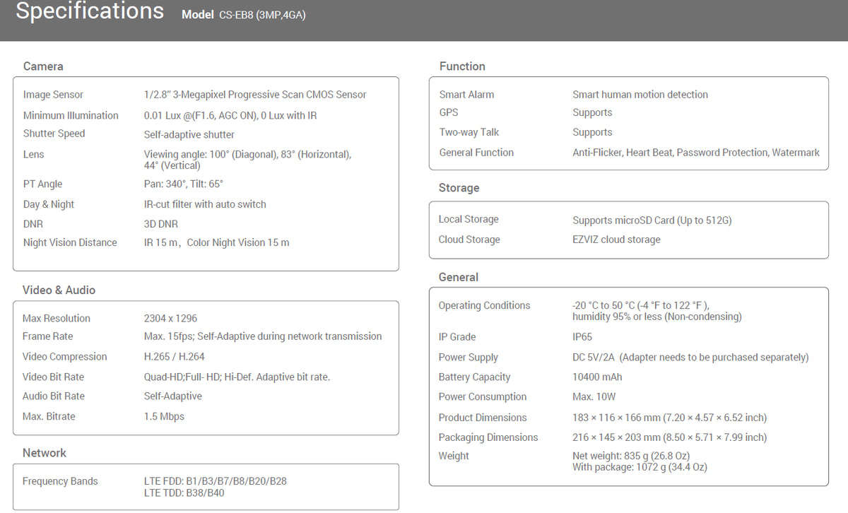848x513 pixels.
Task: Click the Night Vision Distance label
Action: coord(70,242)
